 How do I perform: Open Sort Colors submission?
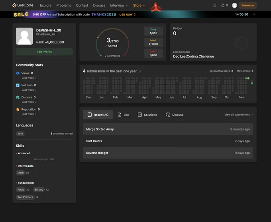click(168, 141)
